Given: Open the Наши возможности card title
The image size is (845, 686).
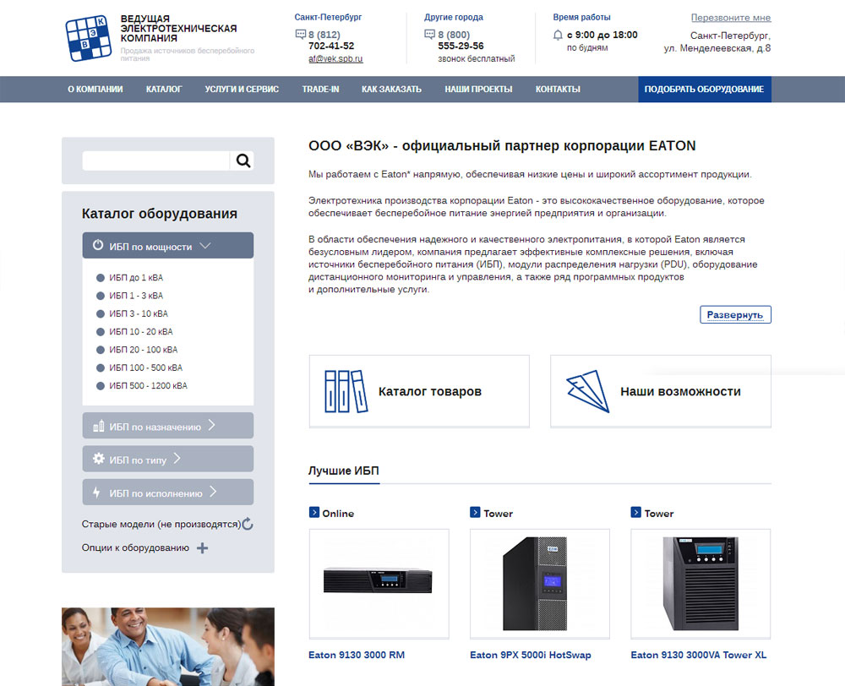Looking at the screenshot, I should click(x=680, y=392).
